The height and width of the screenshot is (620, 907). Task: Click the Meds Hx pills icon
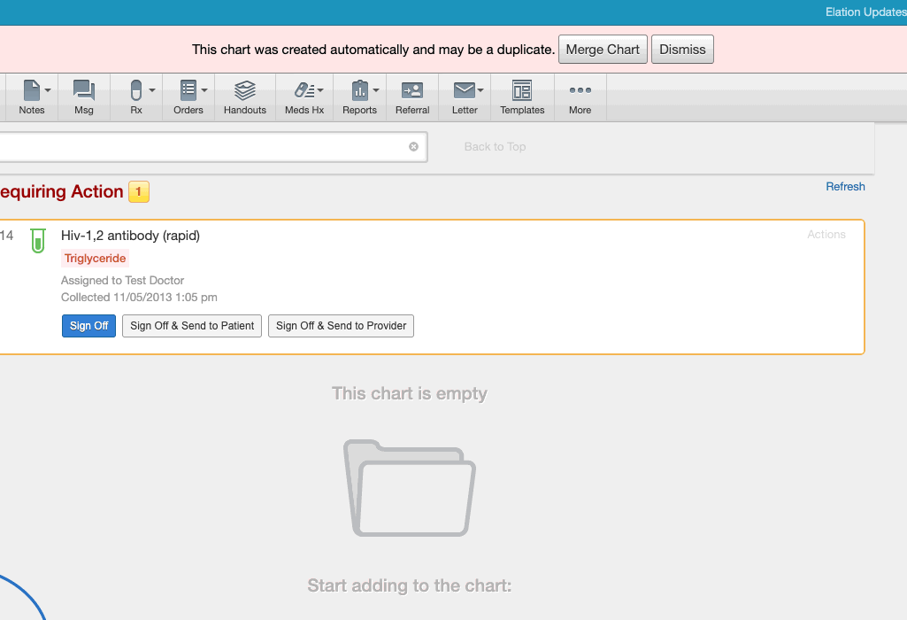303,90
